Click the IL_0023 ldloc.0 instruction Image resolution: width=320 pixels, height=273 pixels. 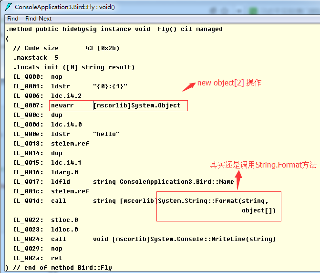pyautogui.click(x=46, y=230)
